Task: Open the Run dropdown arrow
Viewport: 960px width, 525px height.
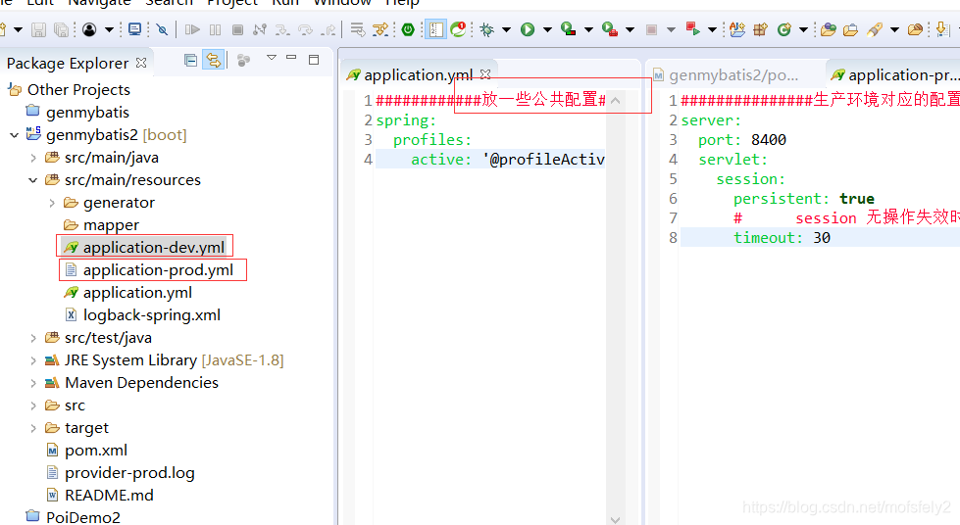Action: (x=547, y=29)
